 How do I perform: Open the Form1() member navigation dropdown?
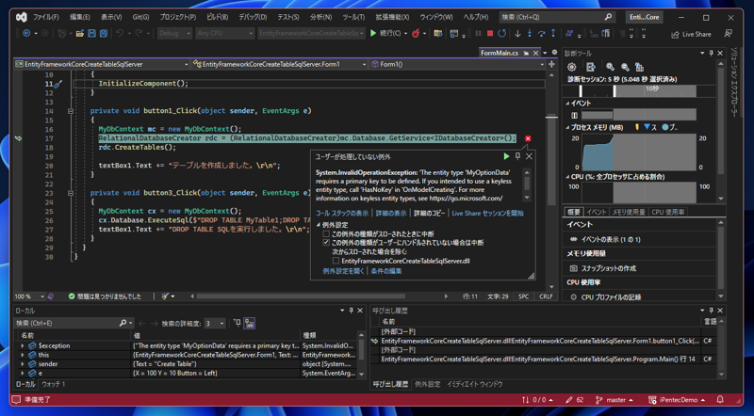pyautogui.click(x=542, y=64)
